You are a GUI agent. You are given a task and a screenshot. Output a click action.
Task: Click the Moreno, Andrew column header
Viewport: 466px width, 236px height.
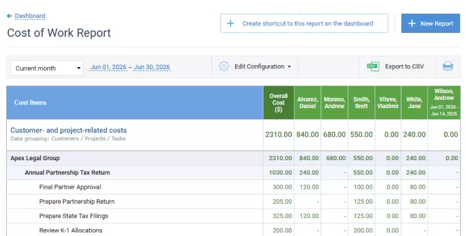coord(334,102)
